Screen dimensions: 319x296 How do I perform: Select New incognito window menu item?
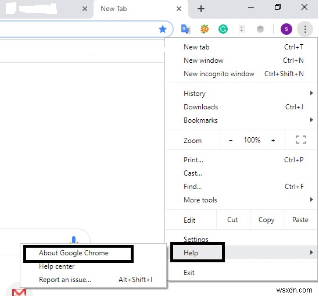pos(241,74)
